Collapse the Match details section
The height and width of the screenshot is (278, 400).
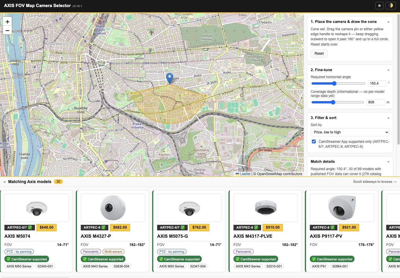click(x=388, y=162)
